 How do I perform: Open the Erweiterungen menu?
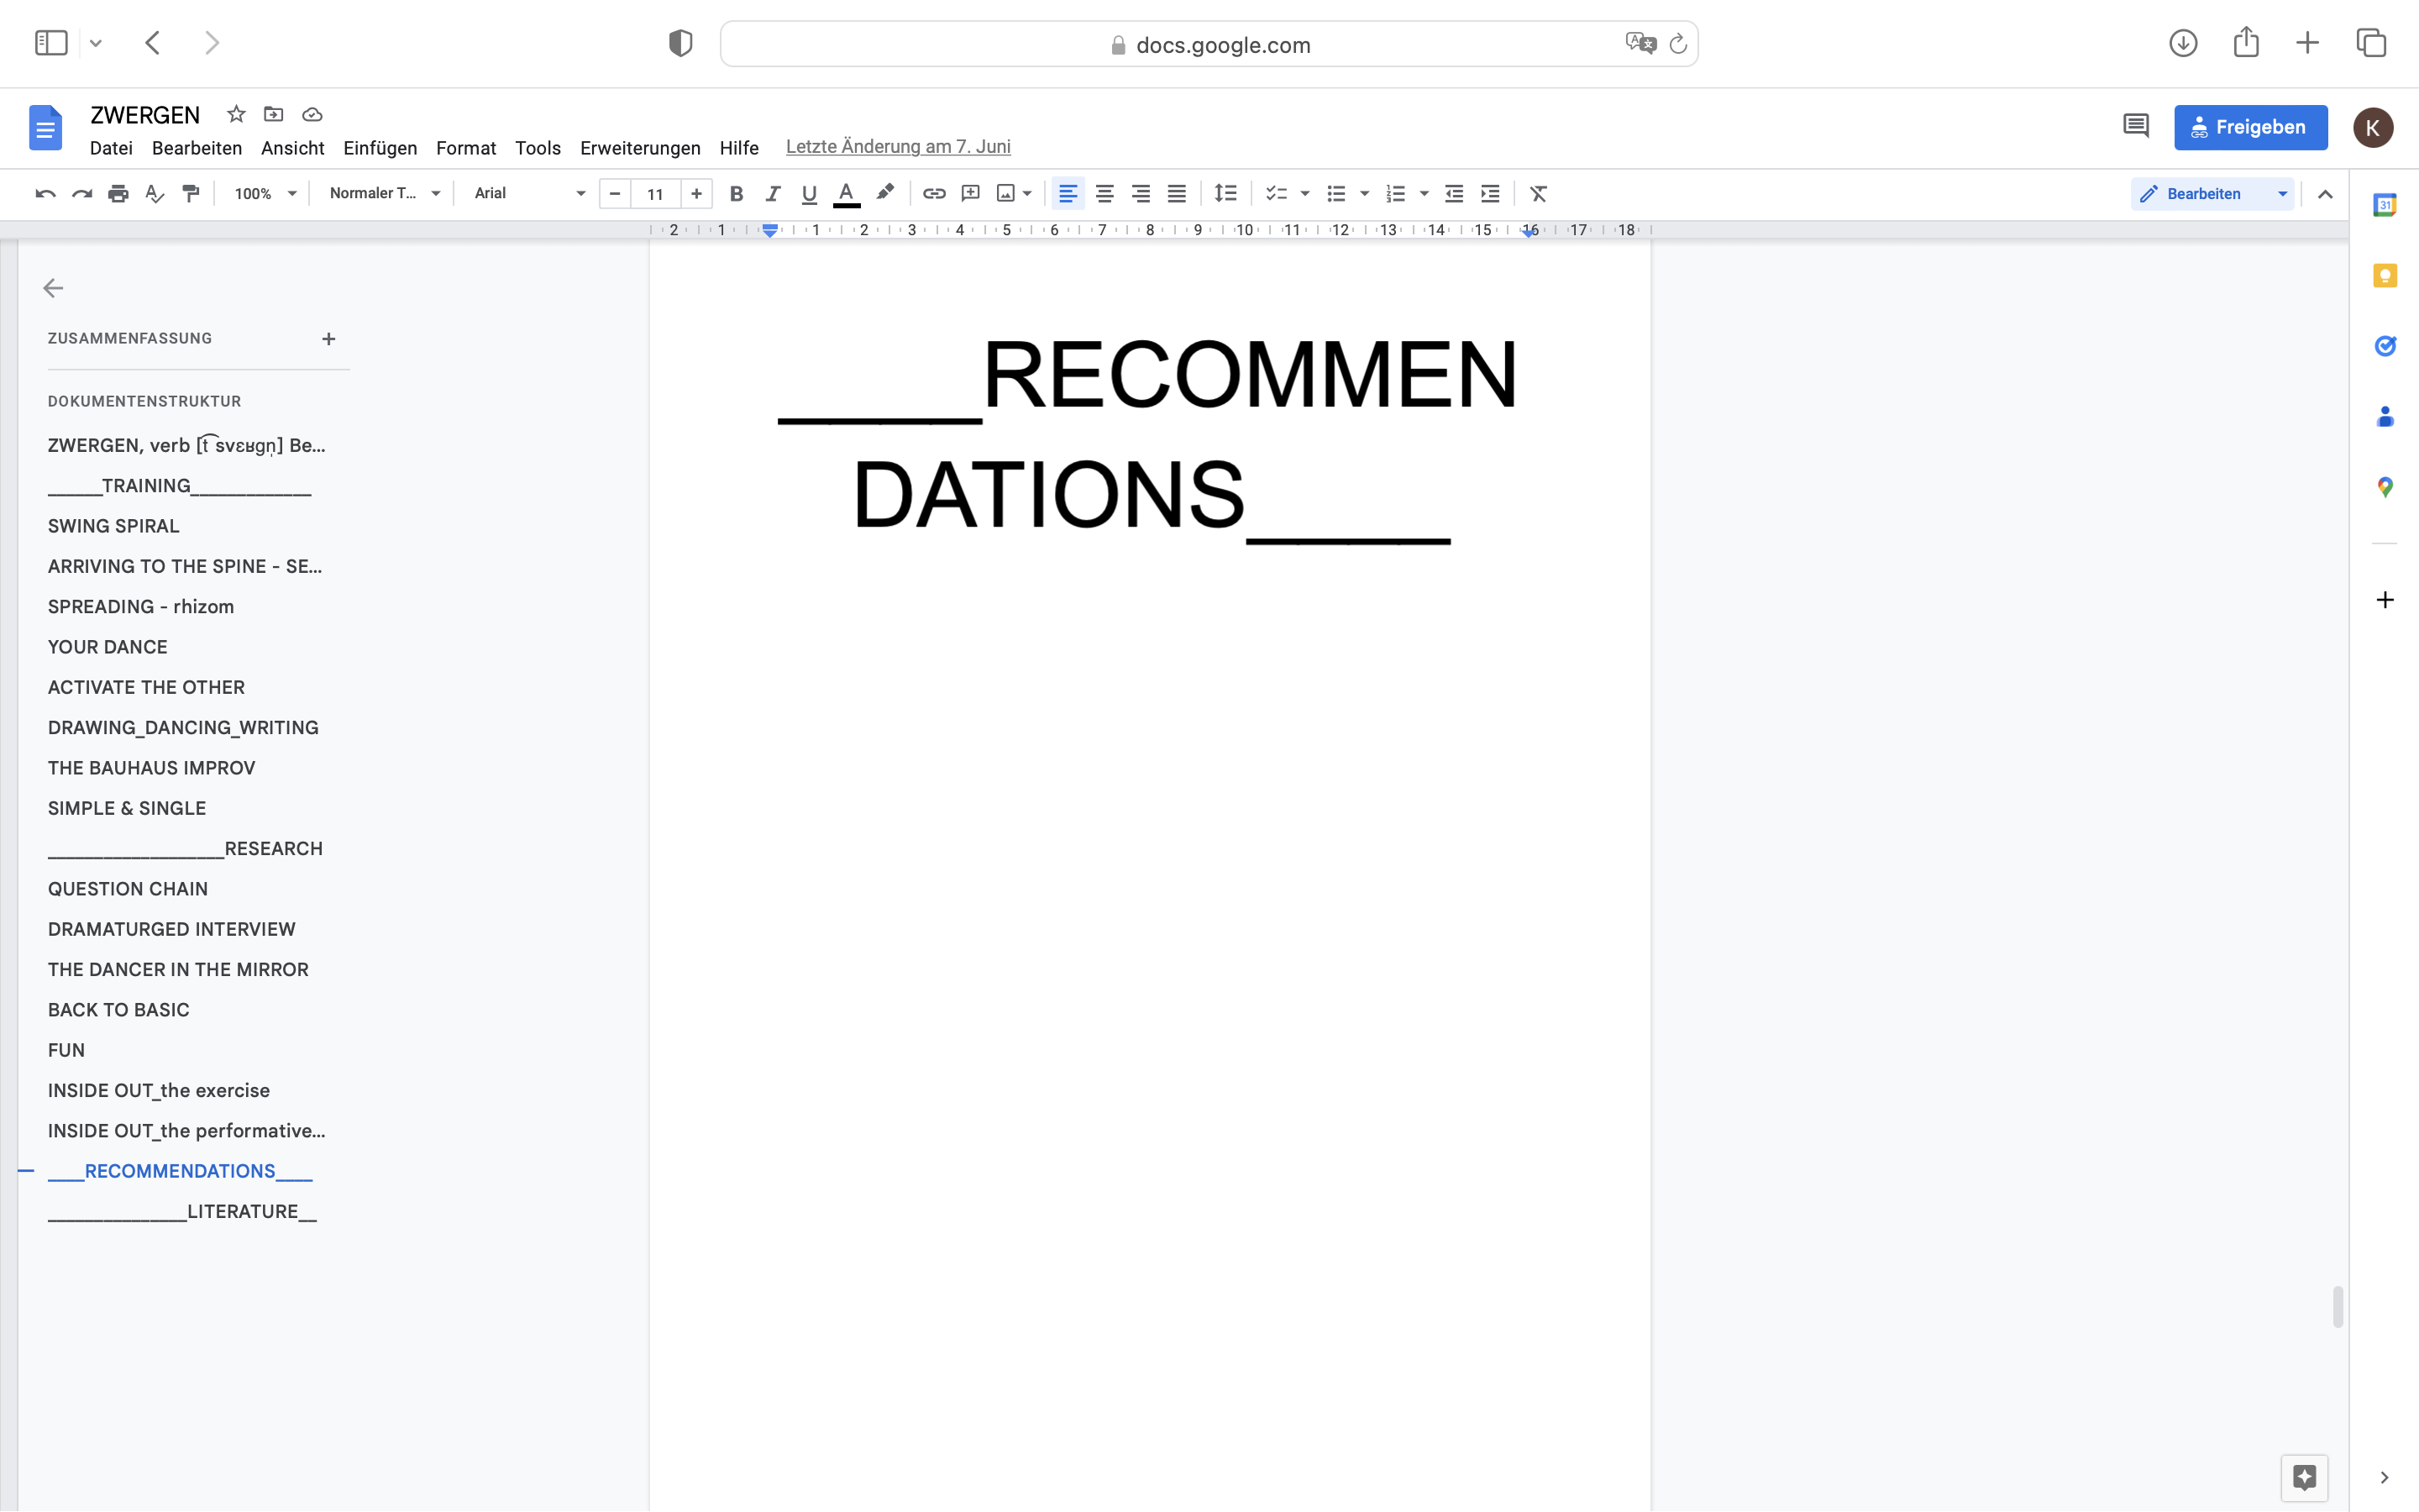(640, 148)
